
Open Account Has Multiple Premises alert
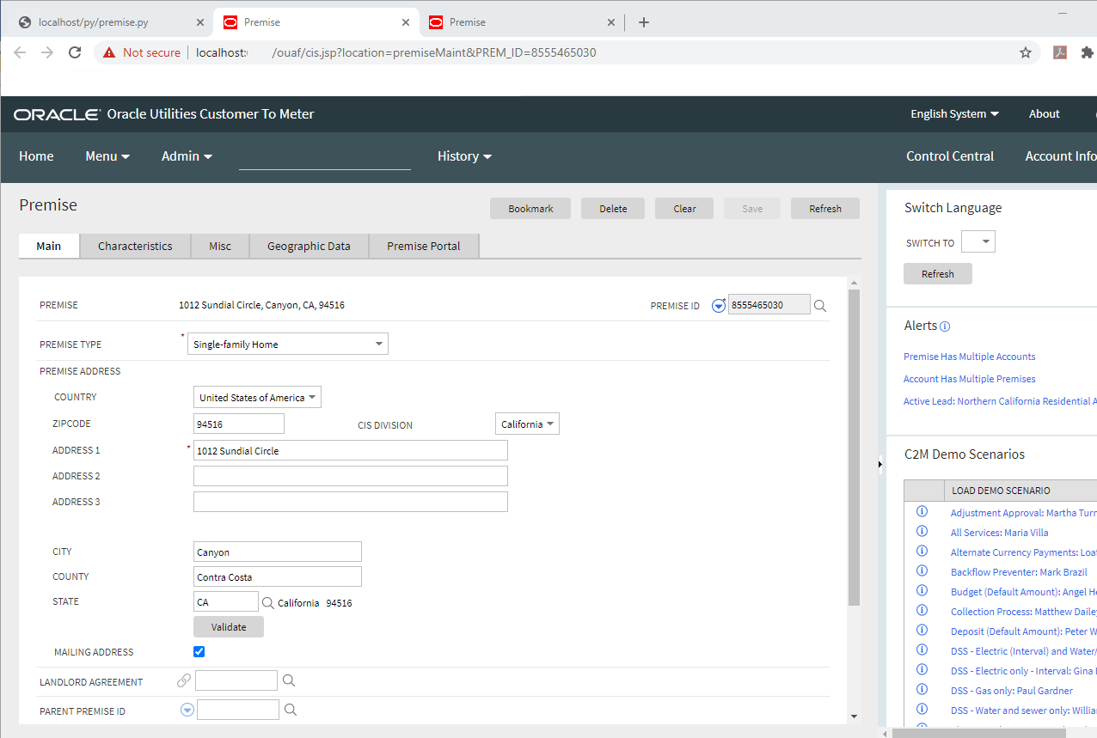969,379
